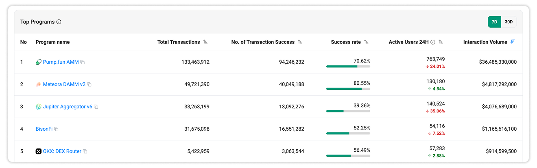Click the 2.88% increase indicator
Screen dimensions: 537x168
point(437,156)
